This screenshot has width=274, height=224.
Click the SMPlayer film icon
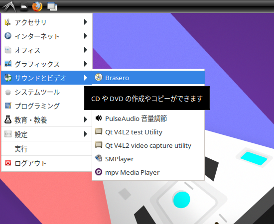(x=99, y=158)
